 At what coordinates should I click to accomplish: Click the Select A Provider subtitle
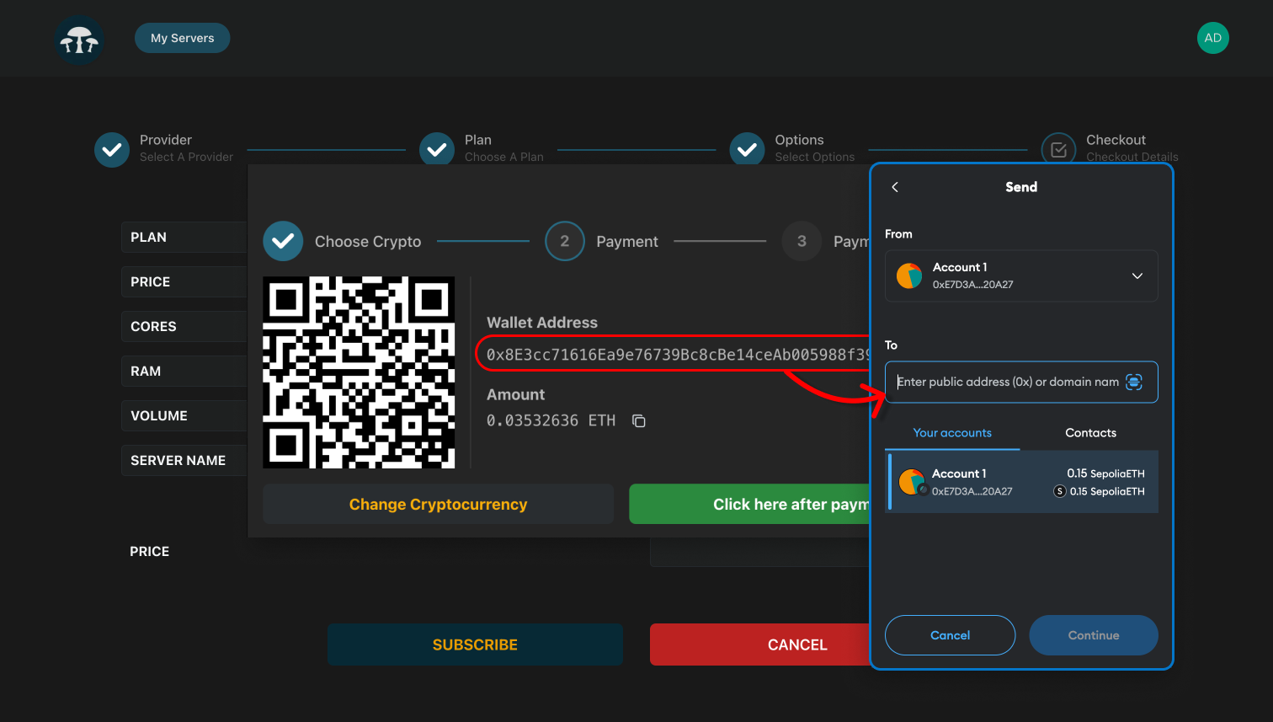point(186,158)
